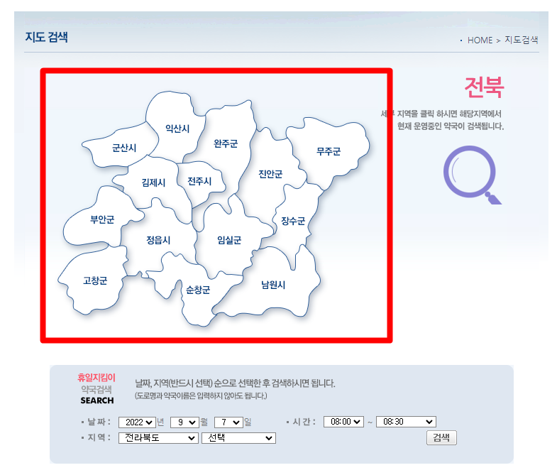Click the 임실군 region
Viewport: 557px width, 475px height.
click(x=229, y=240)
